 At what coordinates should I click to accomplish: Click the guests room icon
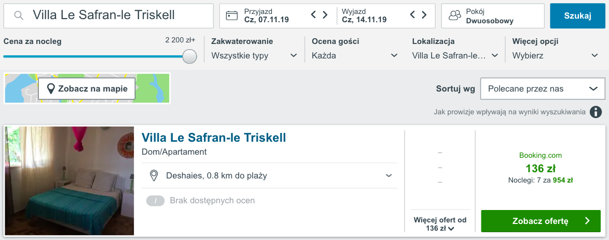(x=454, y=16)
